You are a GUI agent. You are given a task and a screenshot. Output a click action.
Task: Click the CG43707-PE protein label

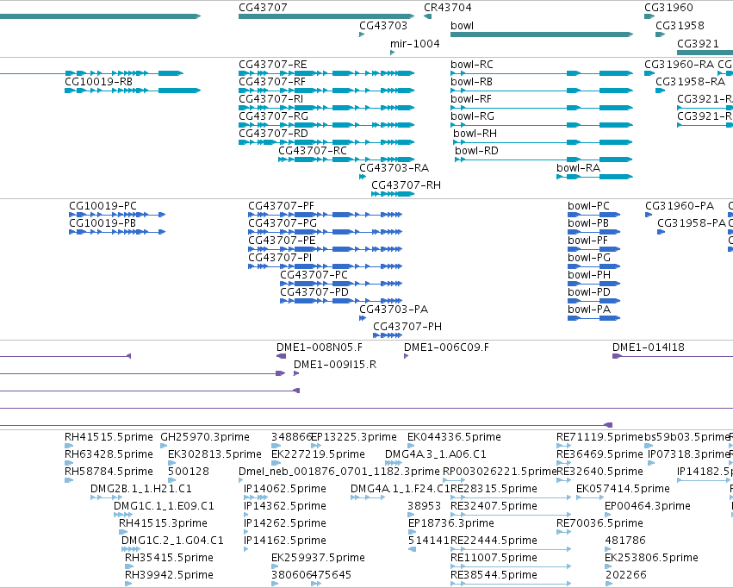tap(282, 241)
